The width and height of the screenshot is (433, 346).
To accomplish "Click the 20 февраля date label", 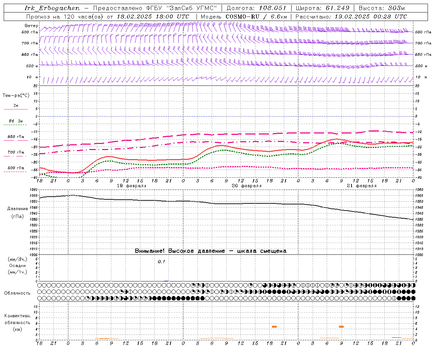I will [x=247, y=186].
